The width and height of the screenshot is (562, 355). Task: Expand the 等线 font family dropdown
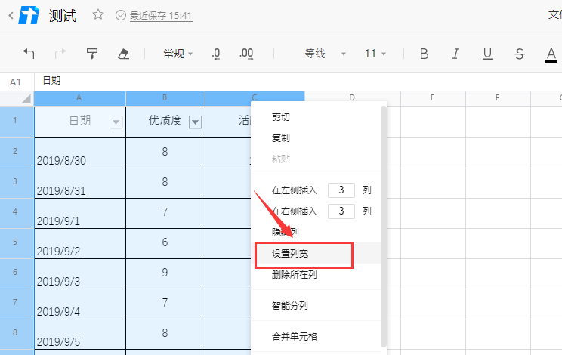coord(325,54)
